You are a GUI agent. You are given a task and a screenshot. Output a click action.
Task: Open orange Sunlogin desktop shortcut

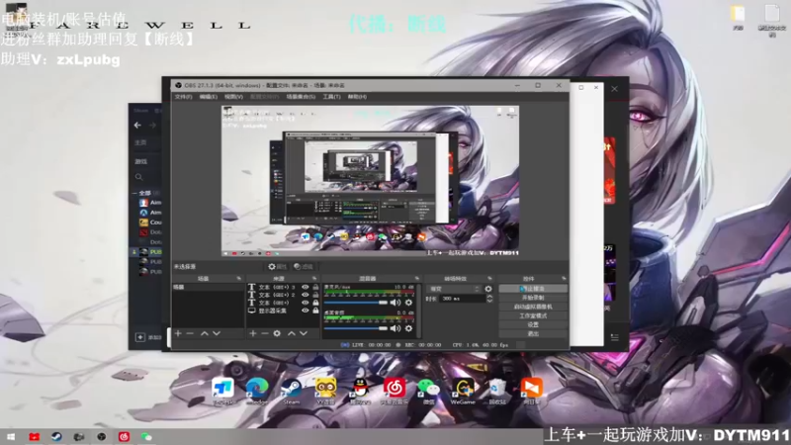[531, 390]
